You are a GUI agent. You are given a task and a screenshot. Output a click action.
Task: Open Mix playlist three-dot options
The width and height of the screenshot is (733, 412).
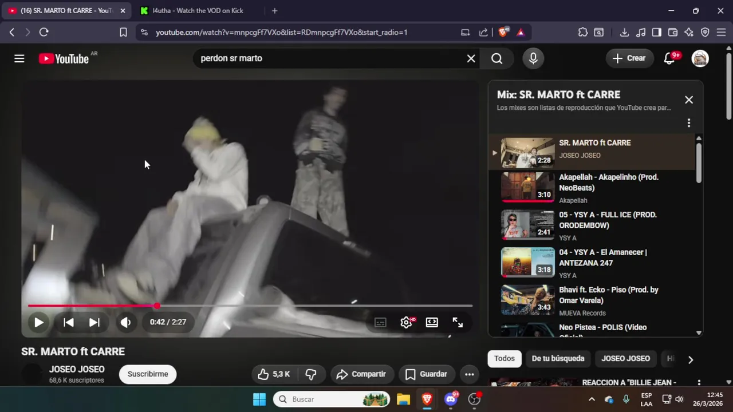pyautogui.click(x=689, y=123)
